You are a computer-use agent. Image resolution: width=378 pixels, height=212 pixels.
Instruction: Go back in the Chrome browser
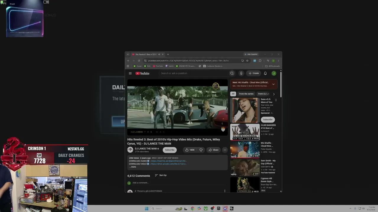(128, 61)
